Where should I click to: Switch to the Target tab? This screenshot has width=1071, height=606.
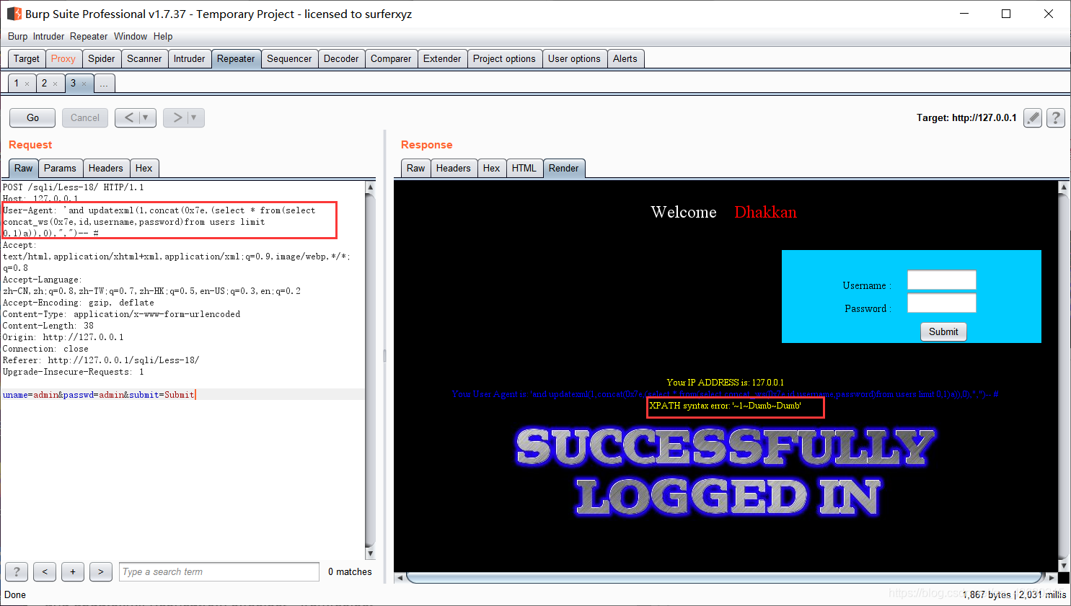(27, 58)
